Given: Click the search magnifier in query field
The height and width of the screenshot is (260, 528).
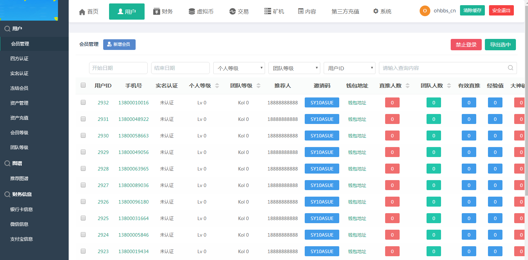Looking at the screenshot, I should (510, 68).
